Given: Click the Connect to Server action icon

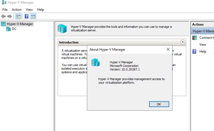Looking at the screenshot, I should pyautogui.click(x=194, y=38).
